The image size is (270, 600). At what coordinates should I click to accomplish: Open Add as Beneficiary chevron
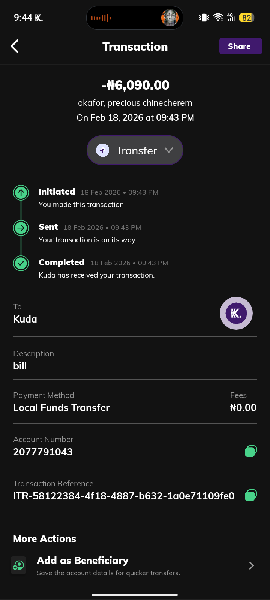tap(252, 566)
